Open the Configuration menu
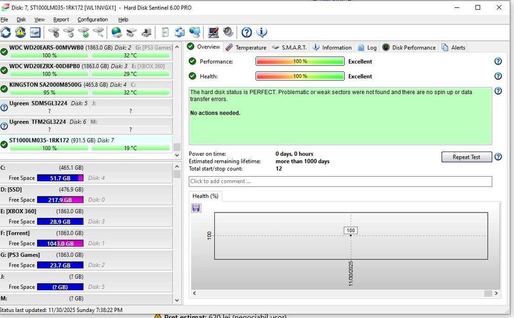Viewport: 514px width, 318px height. tap(93, 20)
